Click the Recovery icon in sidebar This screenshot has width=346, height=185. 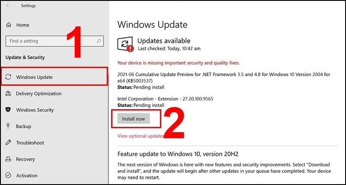pyautogui.click(x=8, y=159)
